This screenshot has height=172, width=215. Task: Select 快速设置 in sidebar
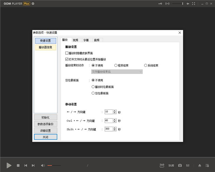[x=46, y=41]
